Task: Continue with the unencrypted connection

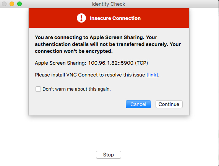Action: [x=169, y=104]
